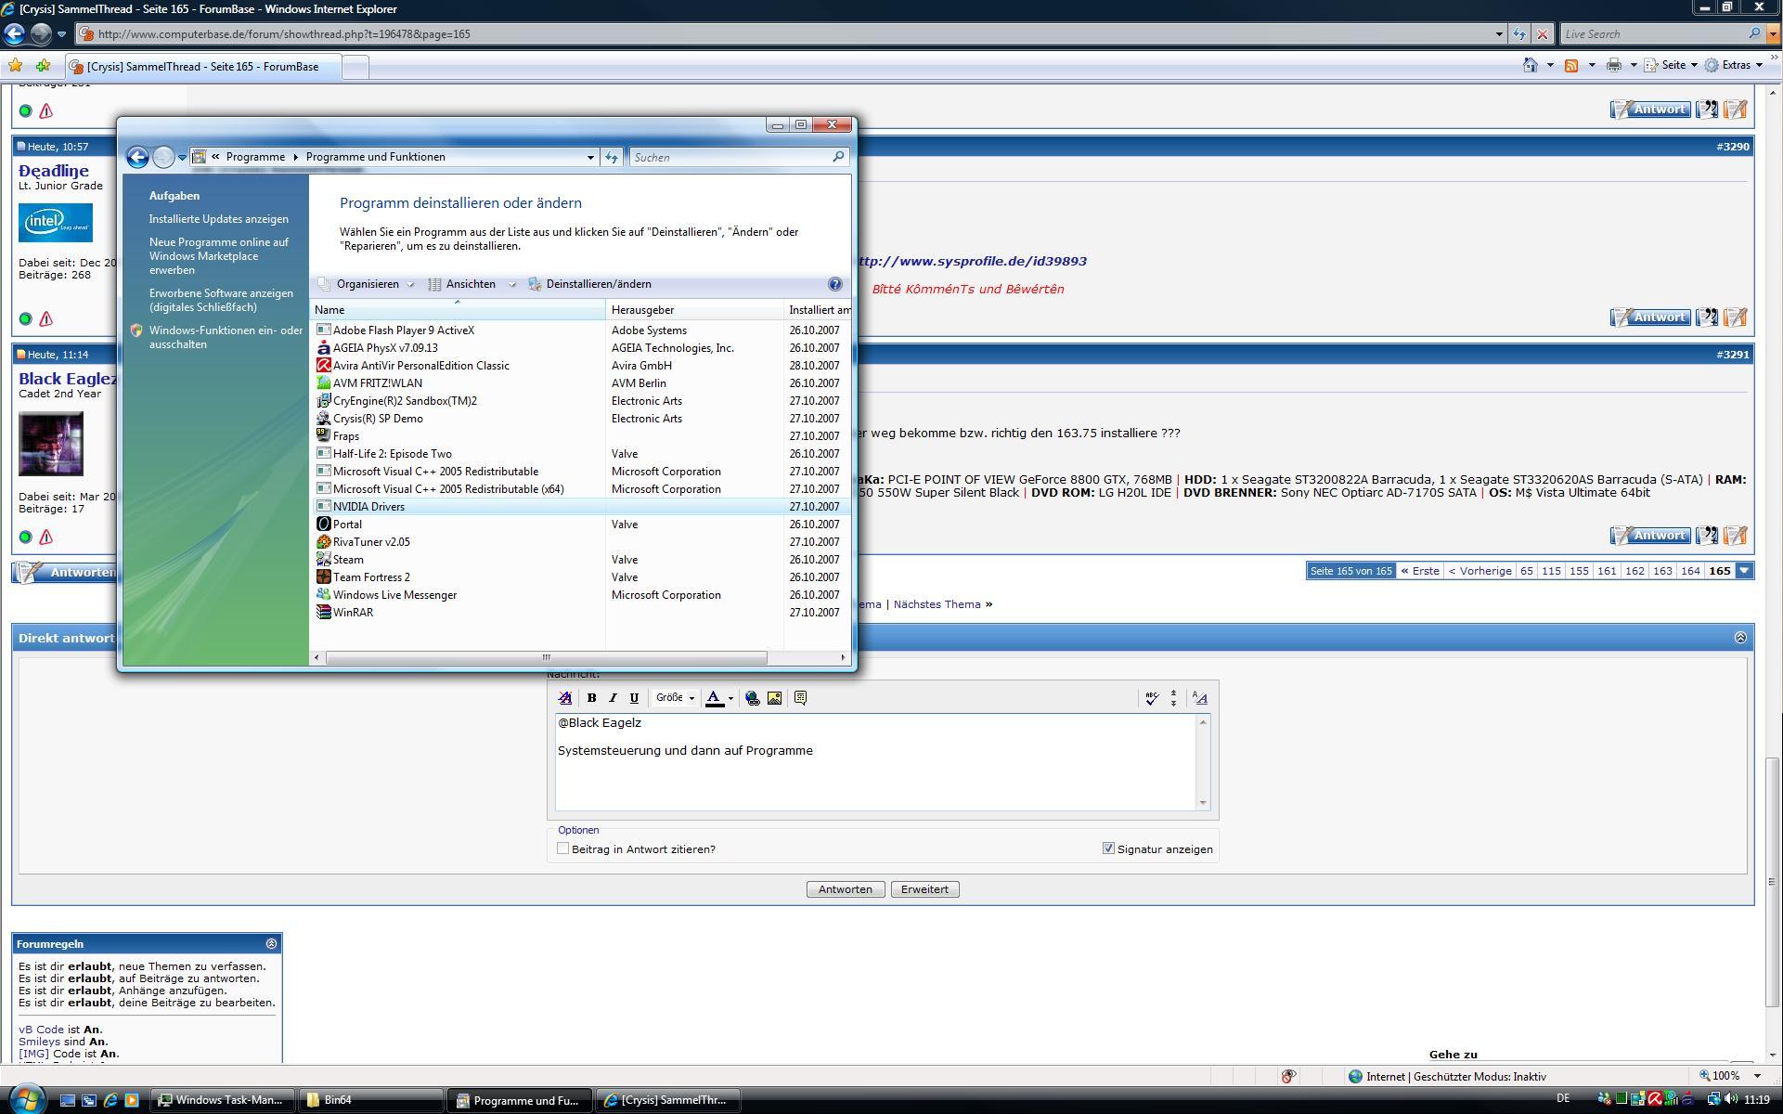The image size is (1783, 1114).
Task: Click the underline formatting icon
Action: pos(634,698)
